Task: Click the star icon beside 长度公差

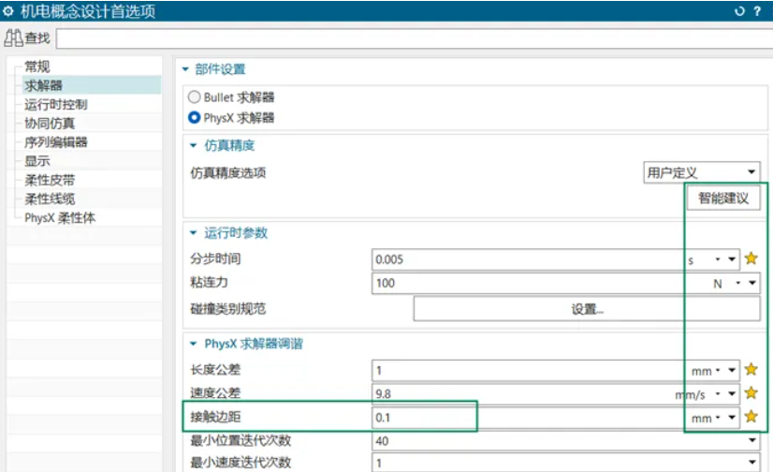Action: (x=751, y=369)
